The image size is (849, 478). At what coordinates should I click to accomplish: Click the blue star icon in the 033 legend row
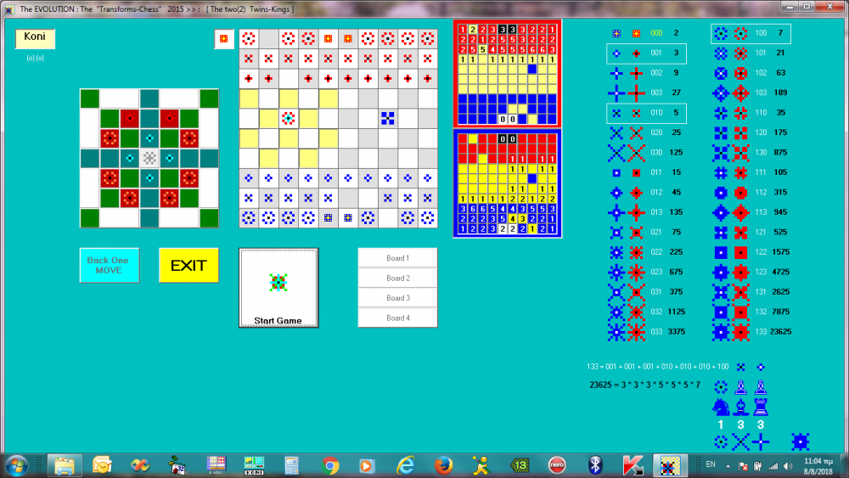[x=616, y=332]
